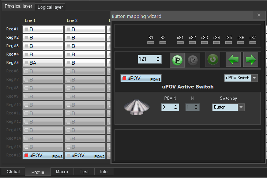Image resolution: width=267 pixels, height=178 pixels.
Task: Open the Global tab
Action: pyautogui.click(x=13, y=172)
